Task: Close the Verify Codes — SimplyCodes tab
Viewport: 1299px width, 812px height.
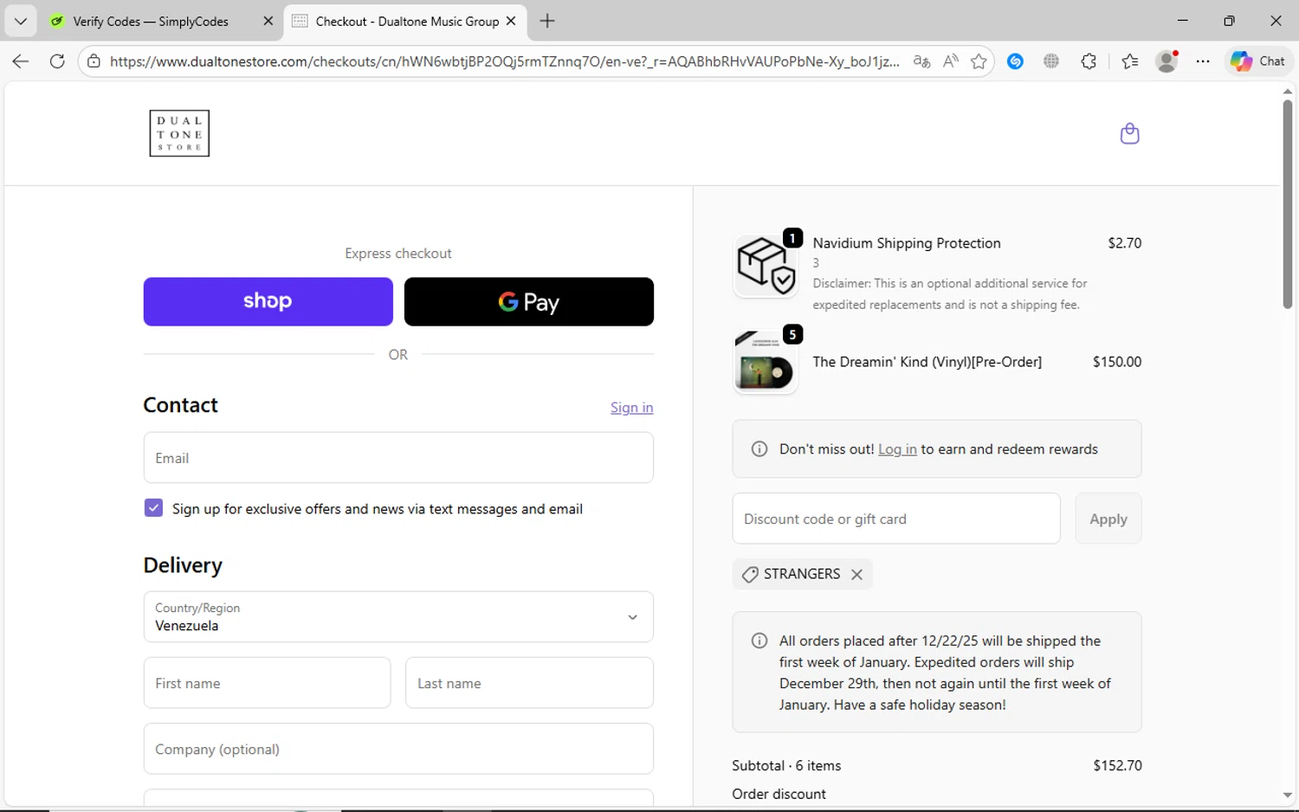Action: pyautogui.click(x=268, y=22)
